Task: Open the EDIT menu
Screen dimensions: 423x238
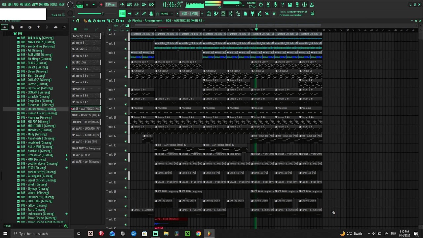Action: point(10,5)
